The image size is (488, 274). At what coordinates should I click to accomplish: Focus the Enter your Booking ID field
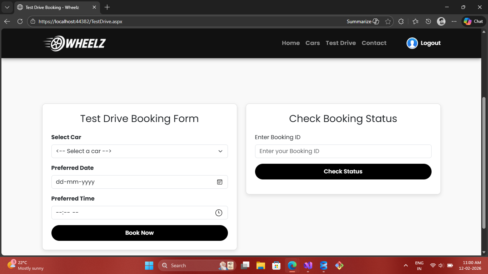(343, 151)
